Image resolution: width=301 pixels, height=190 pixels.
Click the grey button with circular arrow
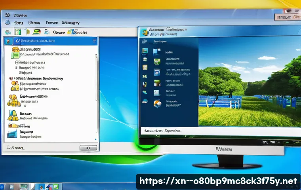point(88,148)
